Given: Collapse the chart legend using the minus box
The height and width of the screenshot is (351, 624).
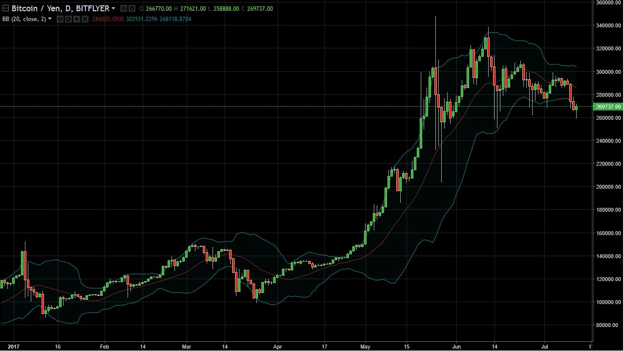Looking at the screenshot, I should [x=5, y=9].
